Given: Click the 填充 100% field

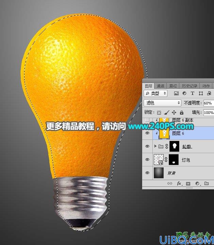Looking at the screenshot, I should tap(209, 113).
